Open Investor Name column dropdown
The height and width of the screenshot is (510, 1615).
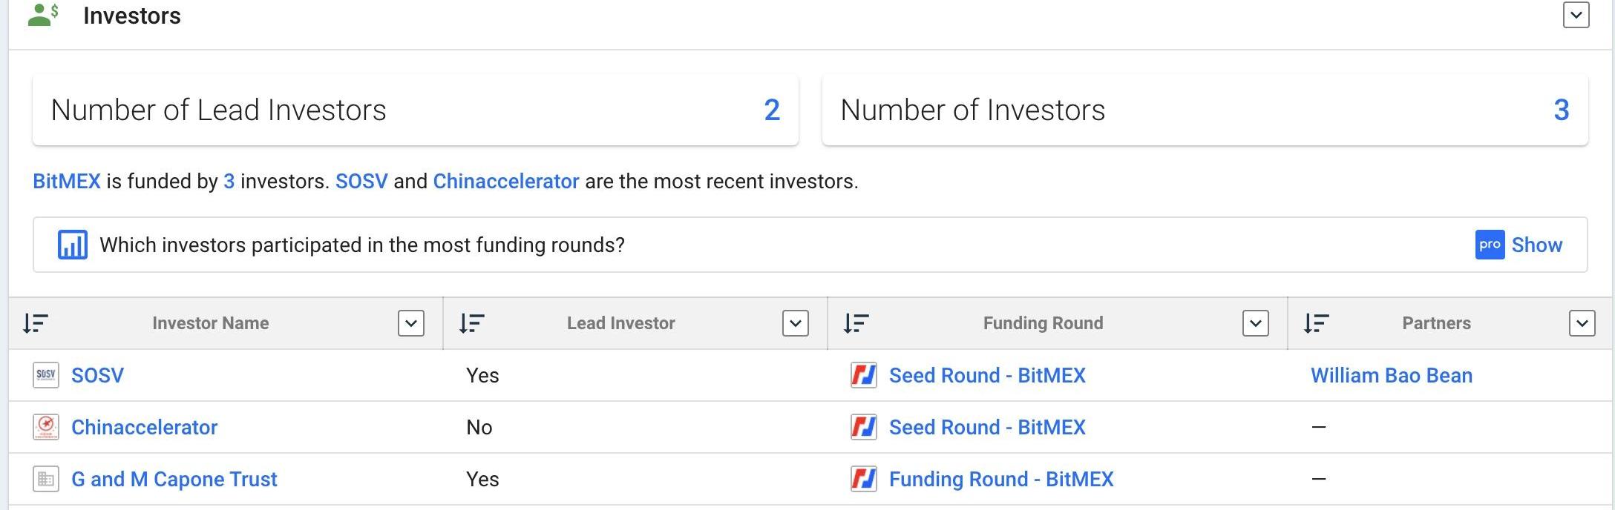[411, 323]
